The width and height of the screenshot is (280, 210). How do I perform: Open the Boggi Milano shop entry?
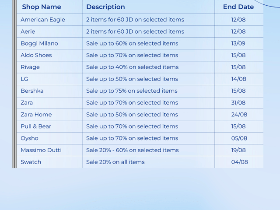[x=39, y=43]
